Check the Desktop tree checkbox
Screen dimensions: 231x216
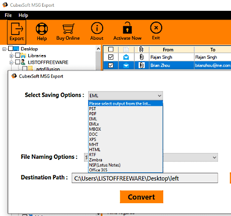pos(11,48)
